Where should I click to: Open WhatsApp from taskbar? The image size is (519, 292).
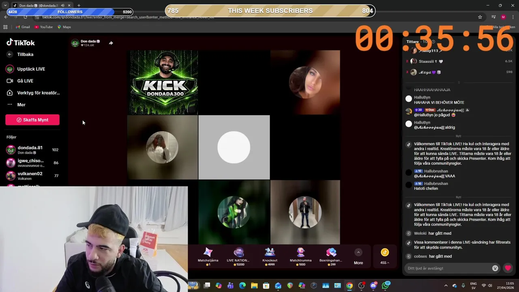point(385,286)
